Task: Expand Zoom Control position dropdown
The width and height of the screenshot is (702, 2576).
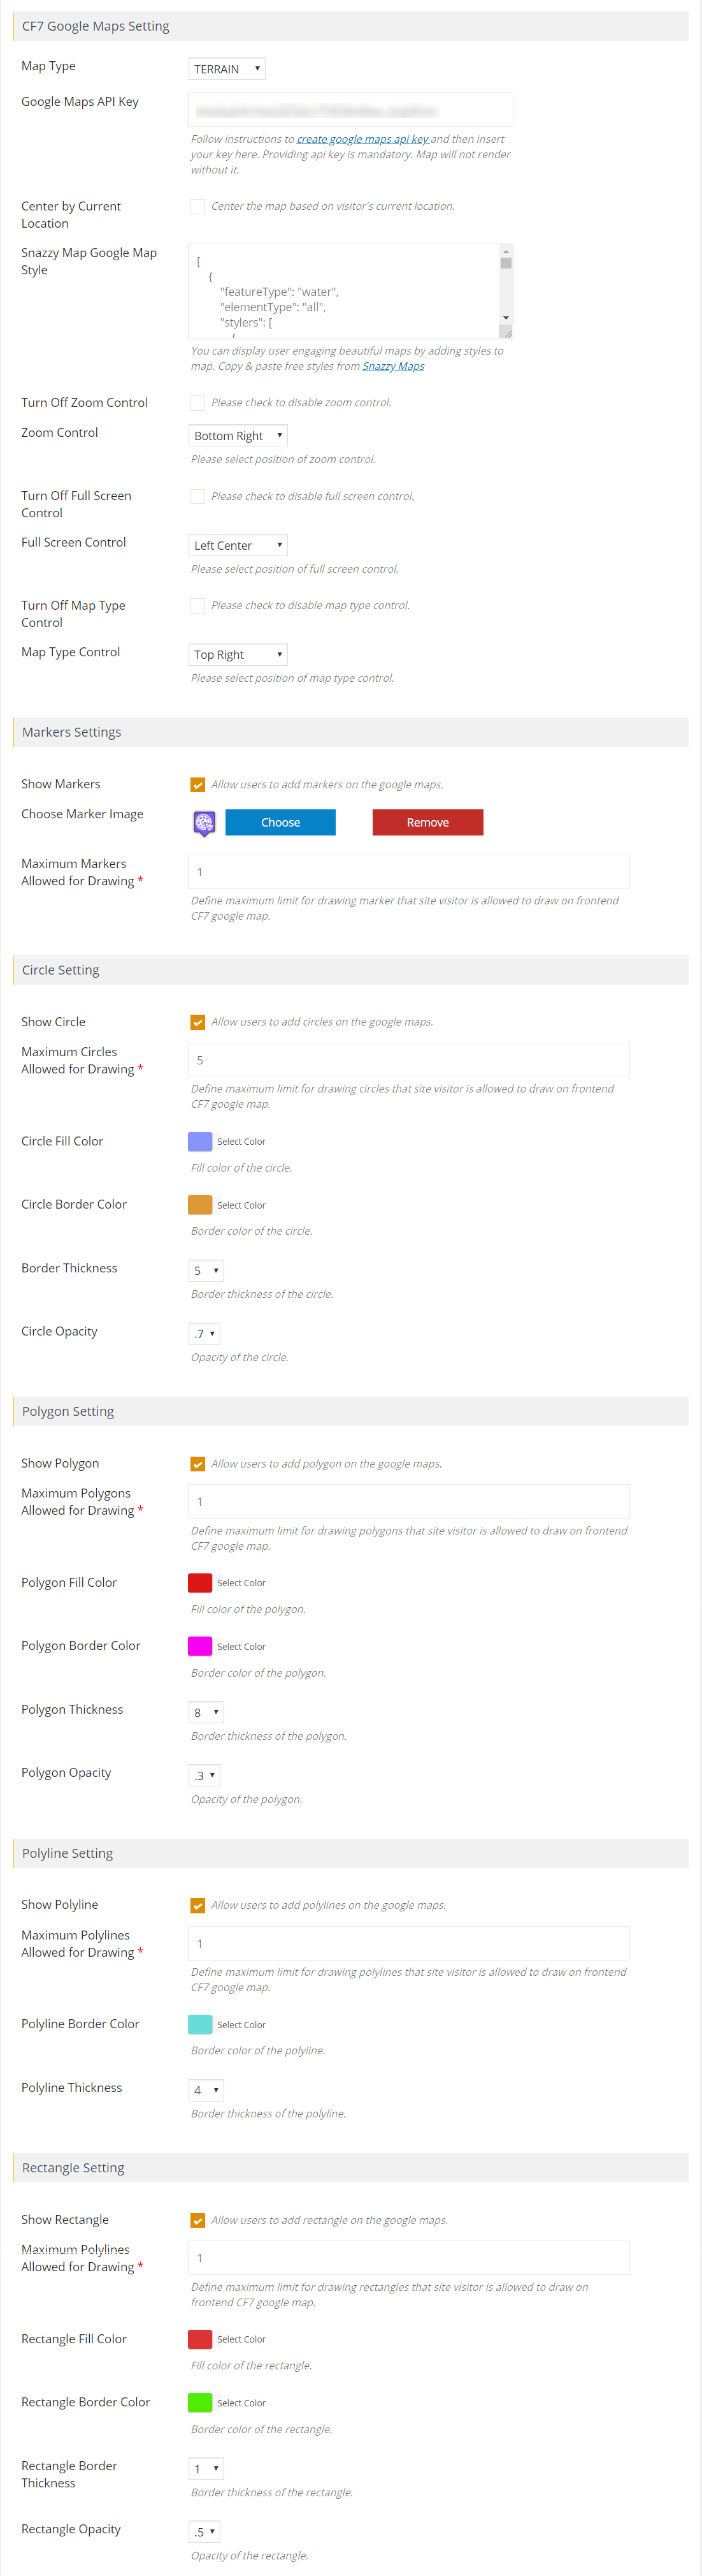Action: [x=238, y=436]
